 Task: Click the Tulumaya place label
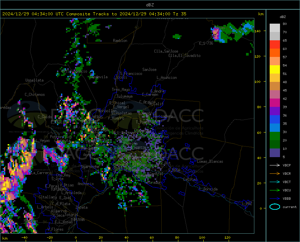125,96
